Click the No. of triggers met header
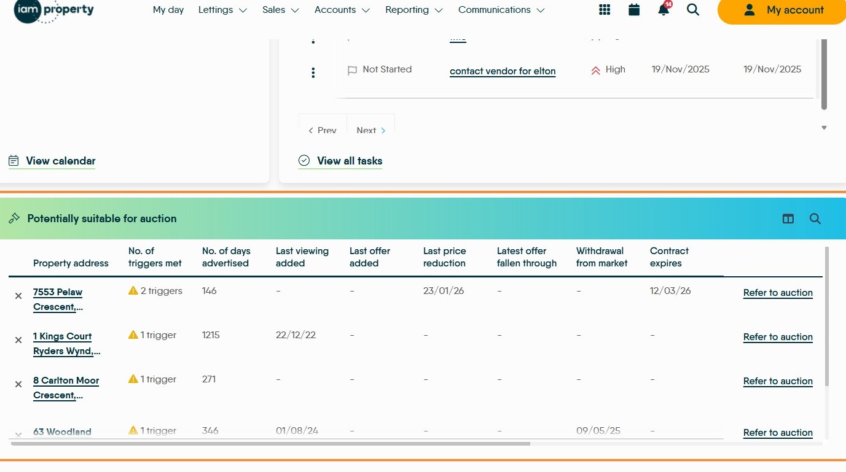The height and width of the screenshot is (472, 846). point(155,257)
